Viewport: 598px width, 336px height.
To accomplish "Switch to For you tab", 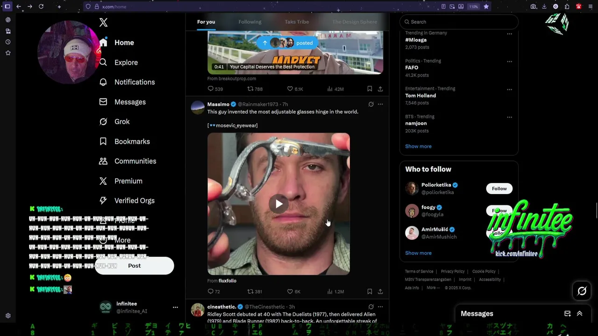I will [x=206, y=22].
